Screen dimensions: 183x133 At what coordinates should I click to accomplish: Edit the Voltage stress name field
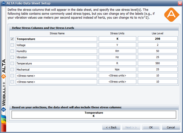pos(57,45)
